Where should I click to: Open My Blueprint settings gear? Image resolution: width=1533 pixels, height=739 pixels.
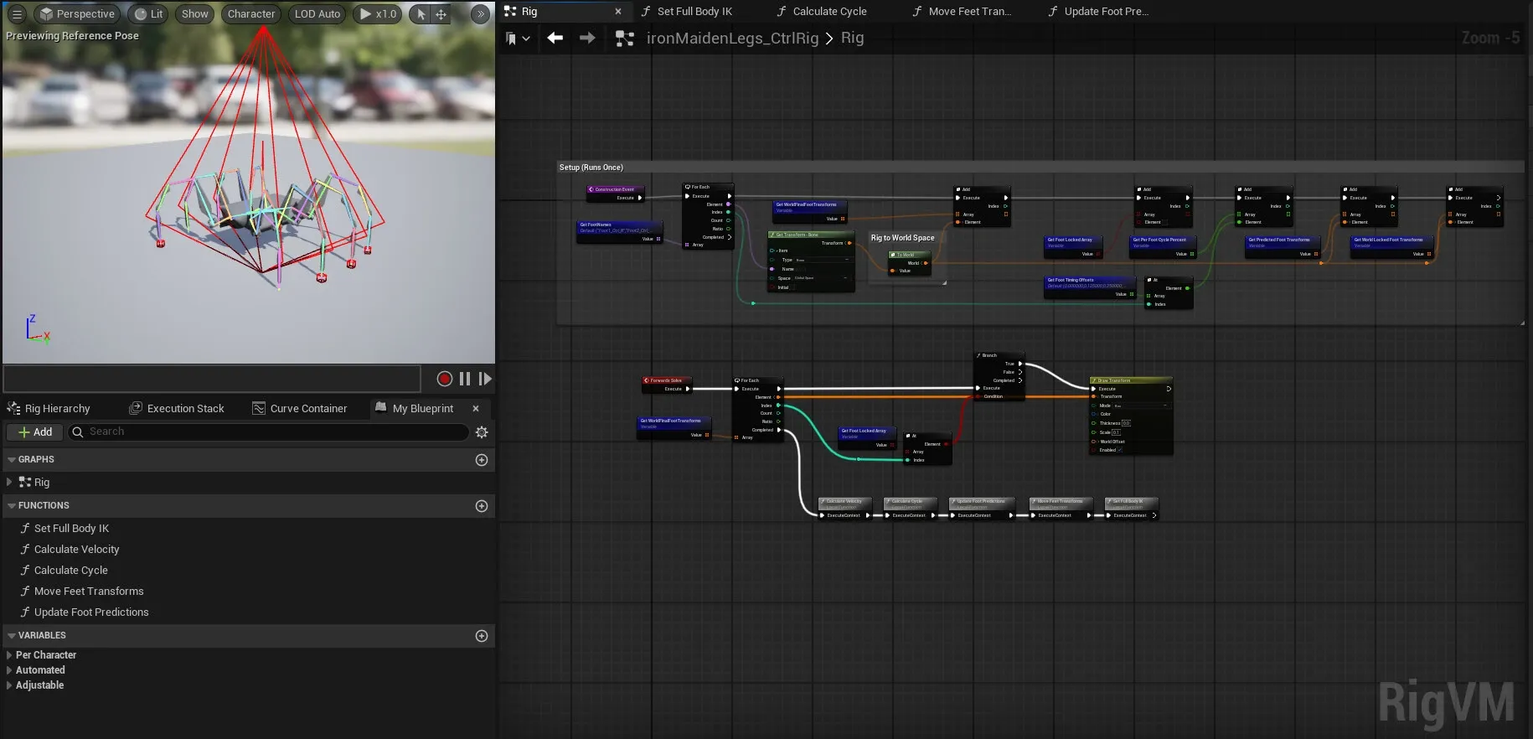tap(482, 432)
